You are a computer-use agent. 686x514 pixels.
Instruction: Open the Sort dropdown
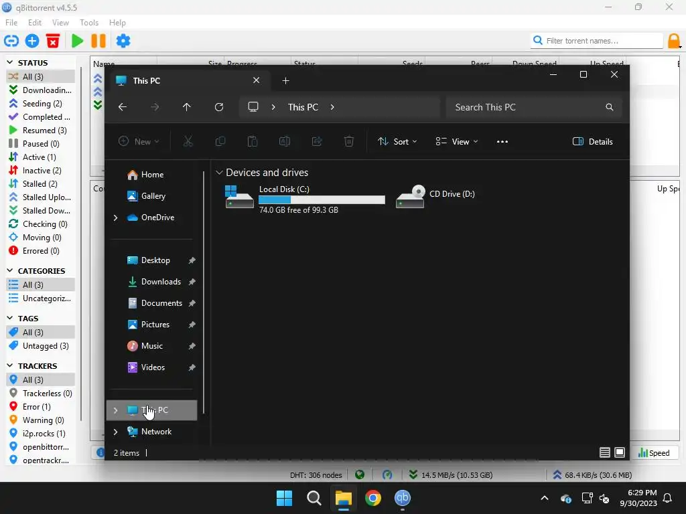397,142
